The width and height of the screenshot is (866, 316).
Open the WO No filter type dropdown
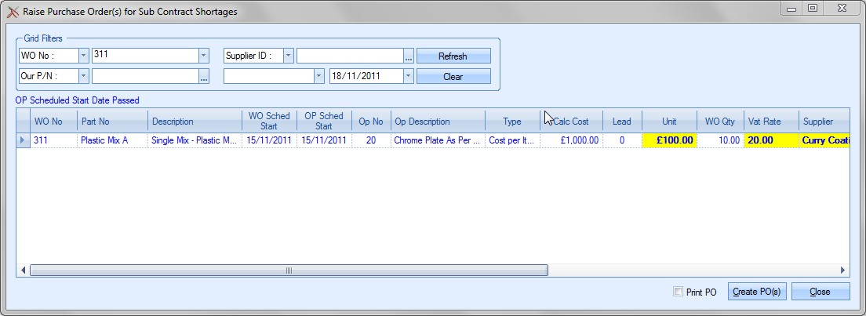coord(83,56)
